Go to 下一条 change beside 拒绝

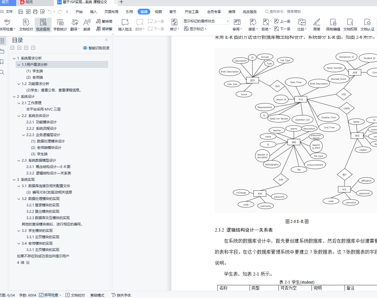(x=282, y=29)
